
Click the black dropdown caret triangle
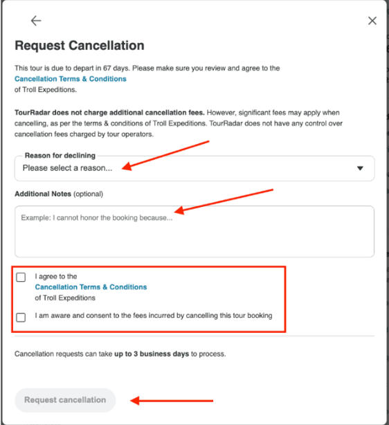point(360,168)
